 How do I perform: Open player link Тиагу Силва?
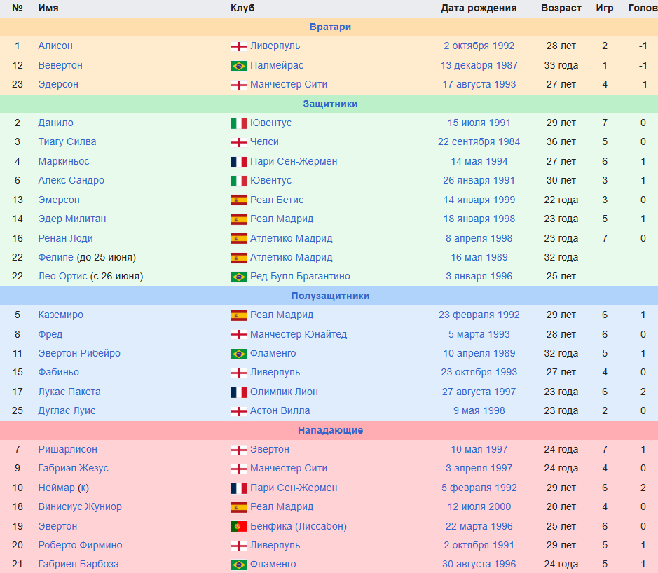point(67,141)
